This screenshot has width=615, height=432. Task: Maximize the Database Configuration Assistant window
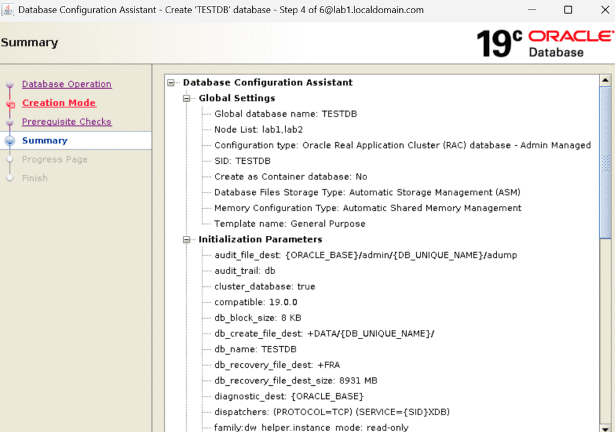[568, 10]
